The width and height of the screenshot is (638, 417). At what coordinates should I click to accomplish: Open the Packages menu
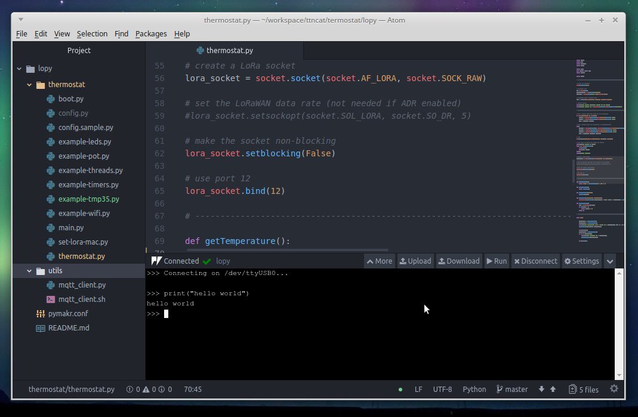pyautogui.click(x=151, y=34)
